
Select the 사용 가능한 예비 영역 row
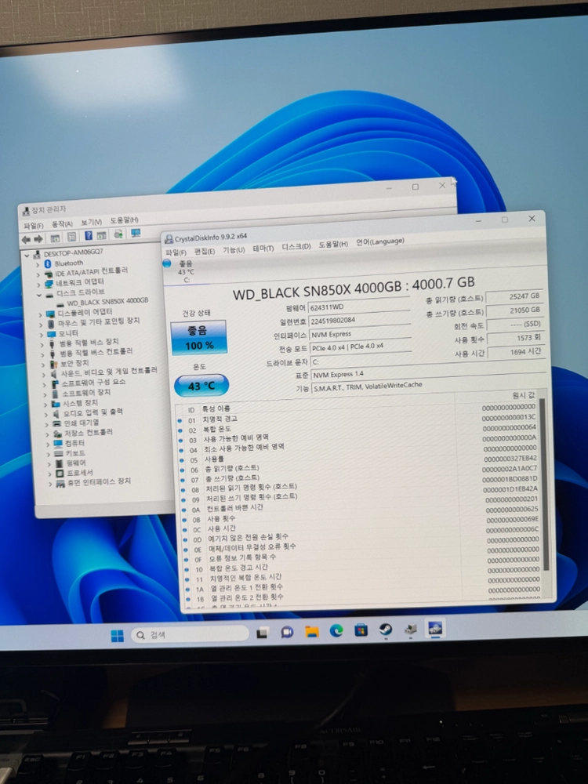[358, 434]
